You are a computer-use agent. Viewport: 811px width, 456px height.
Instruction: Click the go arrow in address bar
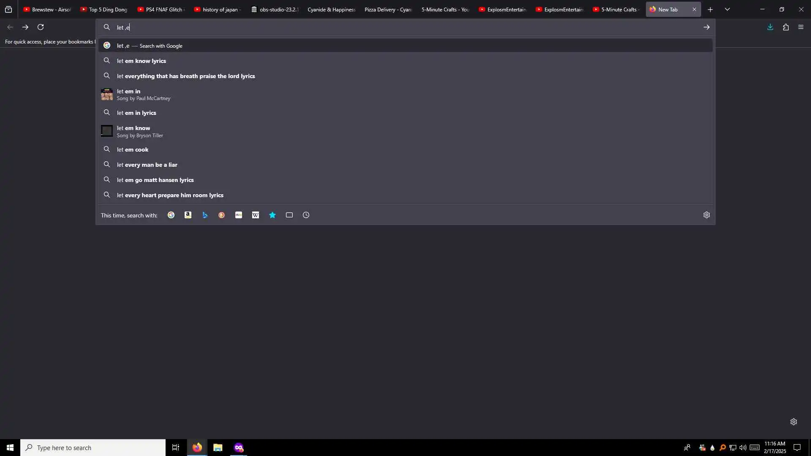click(706, 27)
